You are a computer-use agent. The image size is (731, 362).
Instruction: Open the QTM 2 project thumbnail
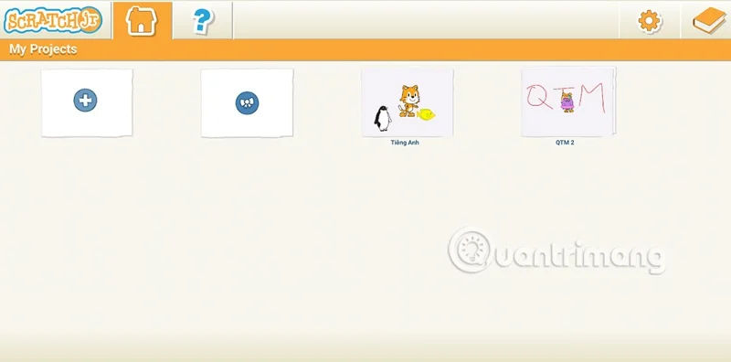click(567, 102)
